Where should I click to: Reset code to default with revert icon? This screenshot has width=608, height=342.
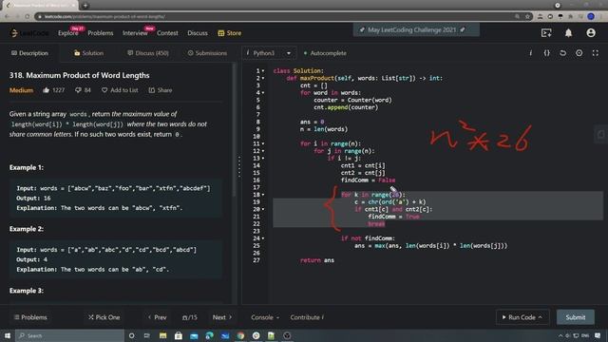562,53
